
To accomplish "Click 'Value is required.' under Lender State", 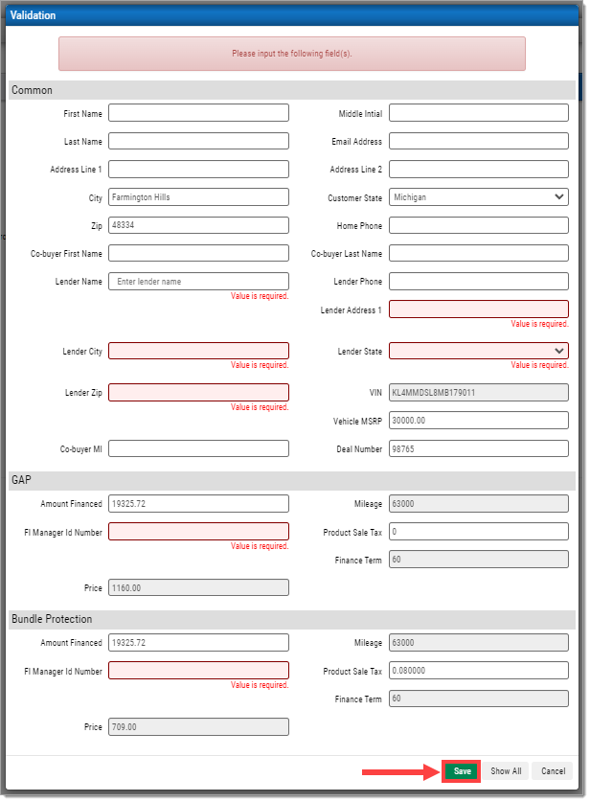I will click(539, 365).
